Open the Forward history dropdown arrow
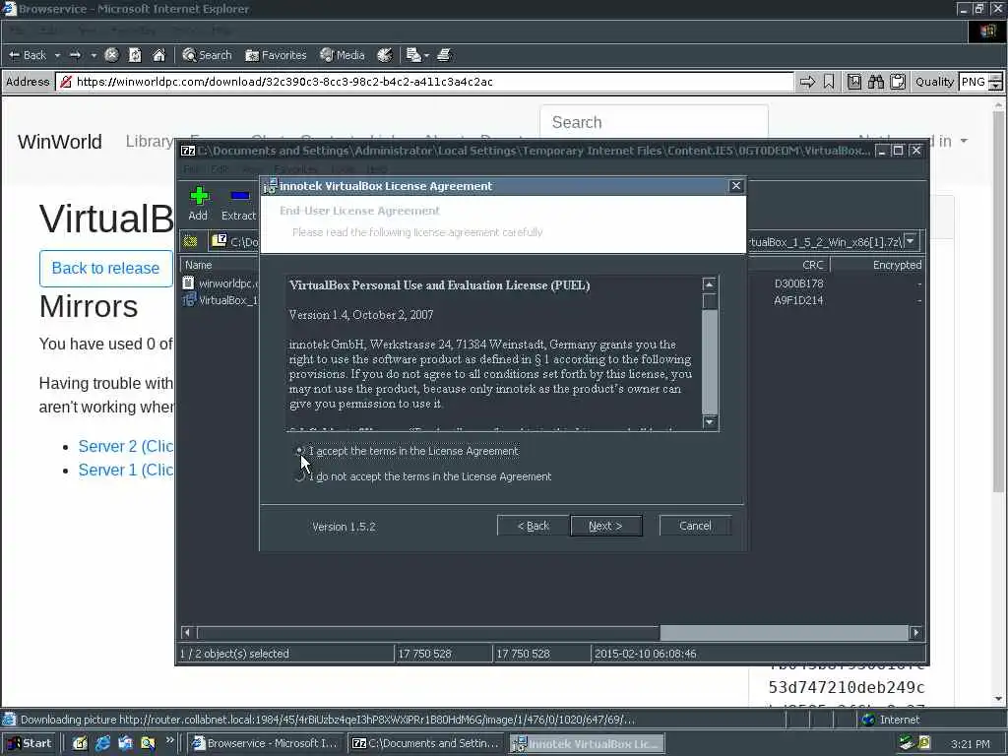The width and height of the screenshot is (1008, 756). pyautogui.click(x=94, y=55)
